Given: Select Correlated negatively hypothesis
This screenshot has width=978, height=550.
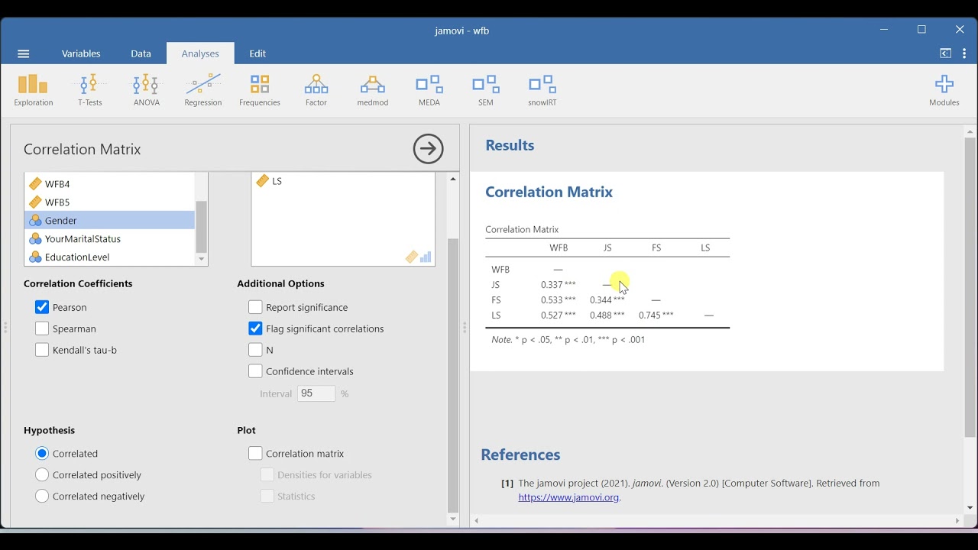Looking at the screenshot, I should coord(42,497).
